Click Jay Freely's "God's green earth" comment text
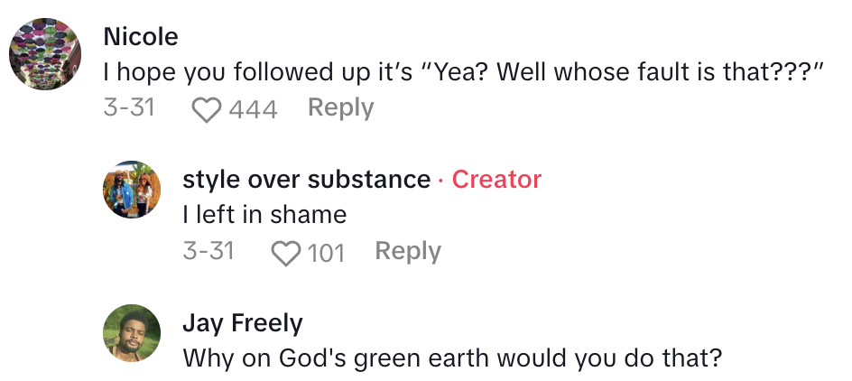This screenshot has height=381, width=852. click(x=452, y=358)
